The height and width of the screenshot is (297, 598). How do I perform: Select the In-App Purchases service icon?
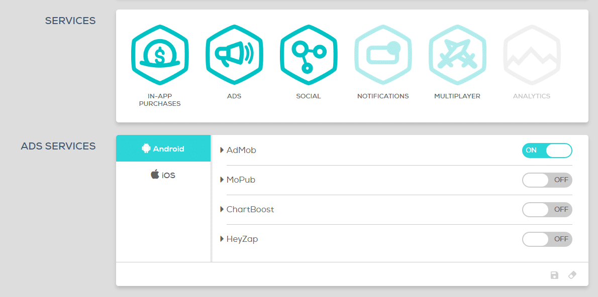(160, 54)
